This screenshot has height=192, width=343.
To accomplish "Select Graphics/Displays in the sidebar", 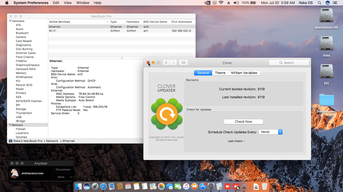I will click(x=28, y=65).
